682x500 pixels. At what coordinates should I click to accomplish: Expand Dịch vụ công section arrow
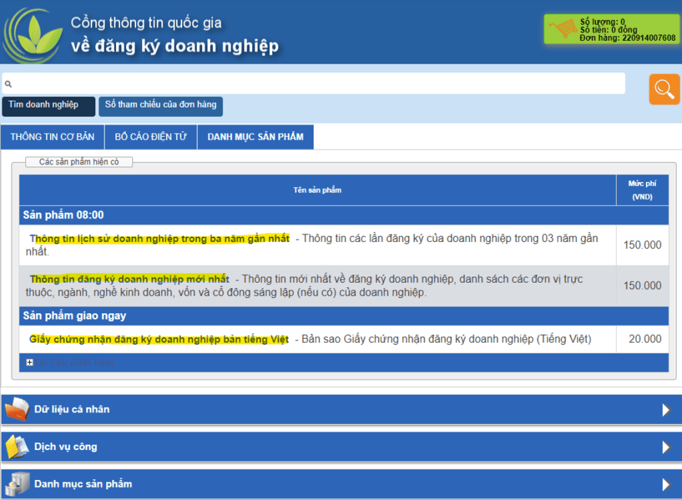665,447
